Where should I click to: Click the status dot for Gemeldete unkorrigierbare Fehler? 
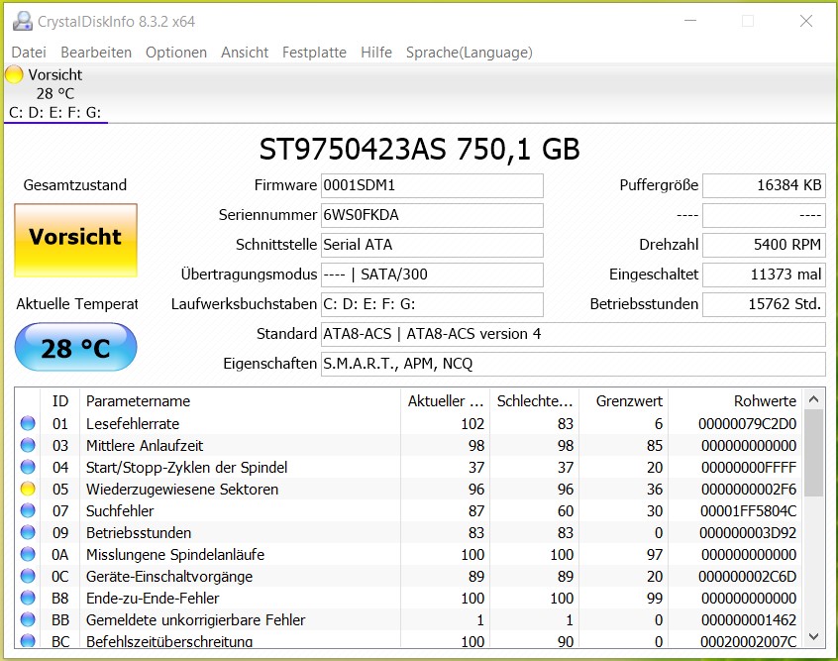28,619
